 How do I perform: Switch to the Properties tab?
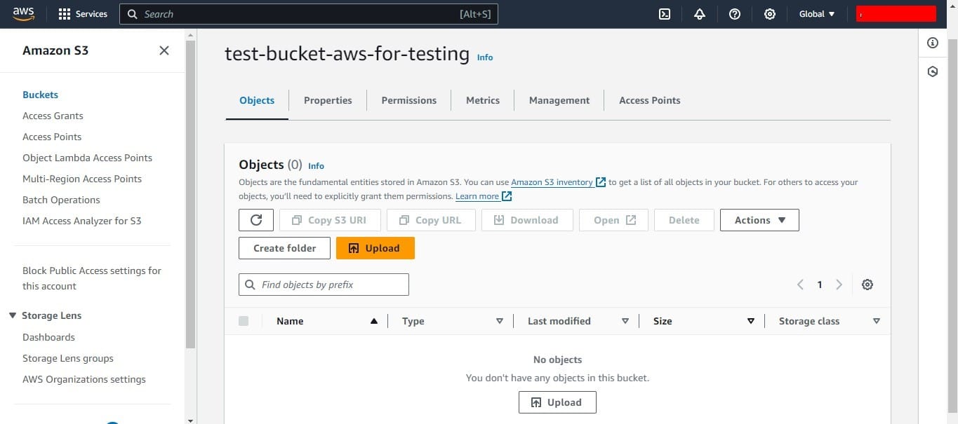(328, 100)
